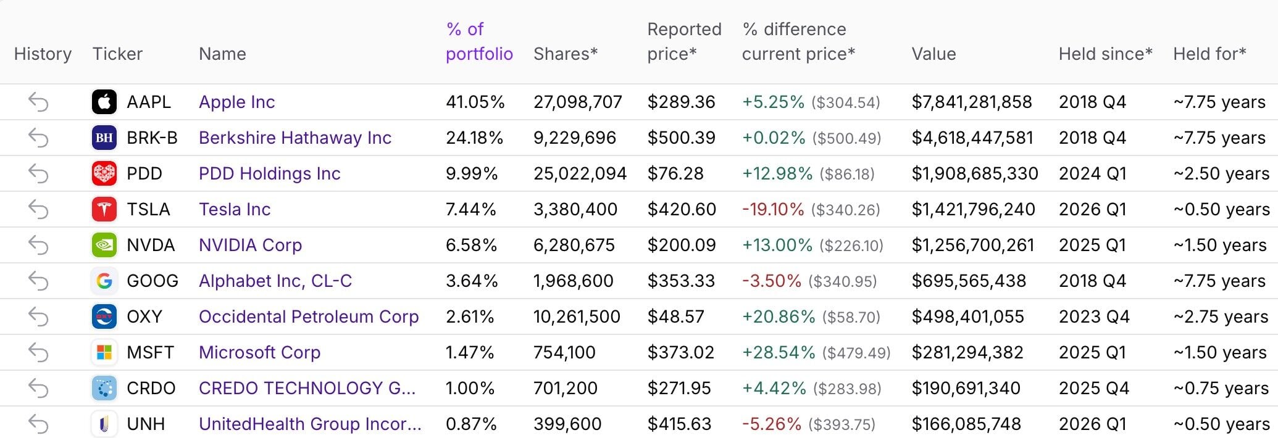
Task: Click the Microsoft four-color logo
Action: (x=104, y=352)
